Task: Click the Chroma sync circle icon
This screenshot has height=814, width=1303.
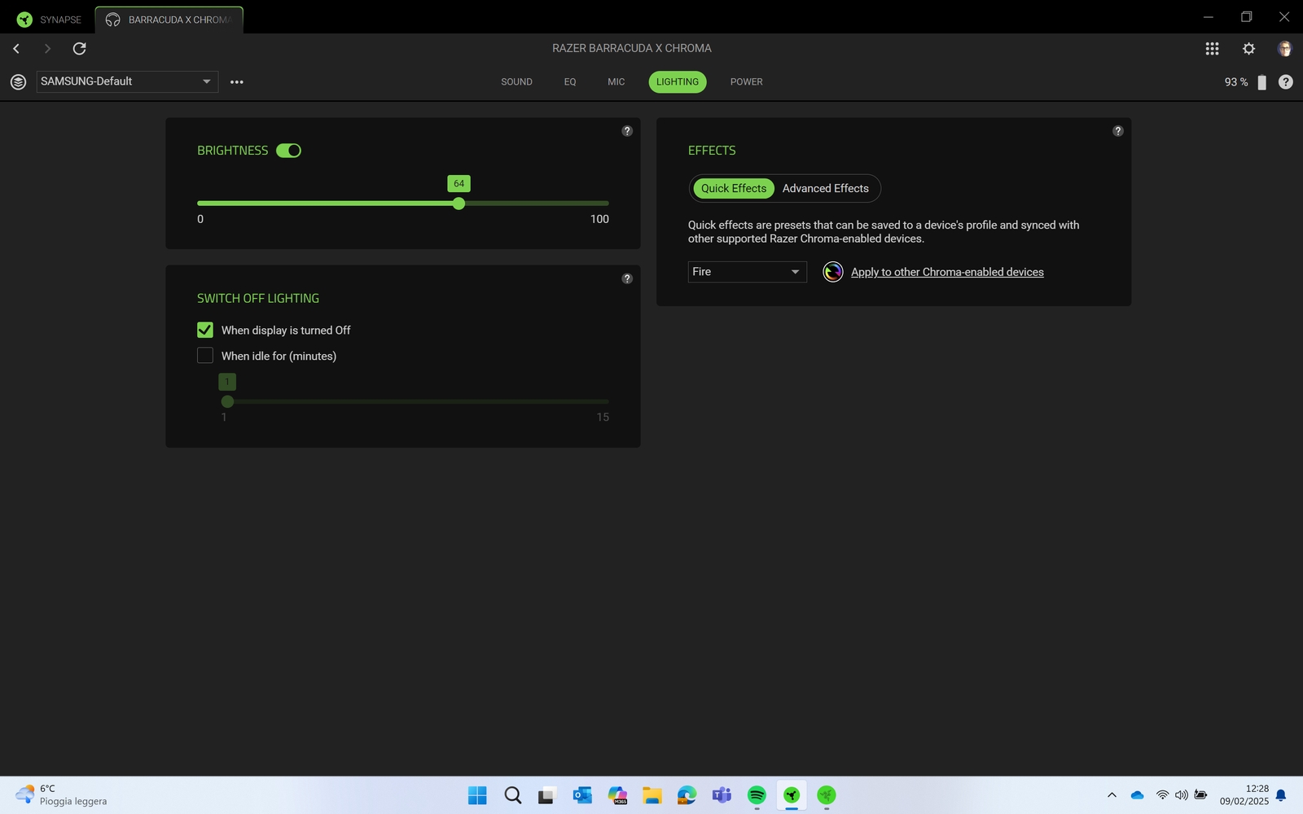Action: click(x=832, y=272)
